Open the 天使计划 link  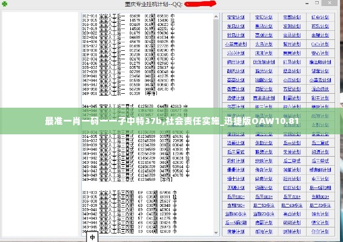click(x=292, y=152)
